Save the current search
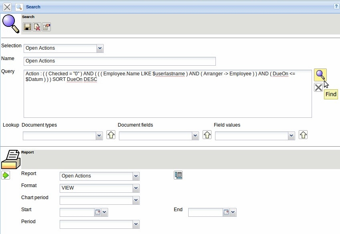This screenshot has height=234, width=340. point(26,26)
